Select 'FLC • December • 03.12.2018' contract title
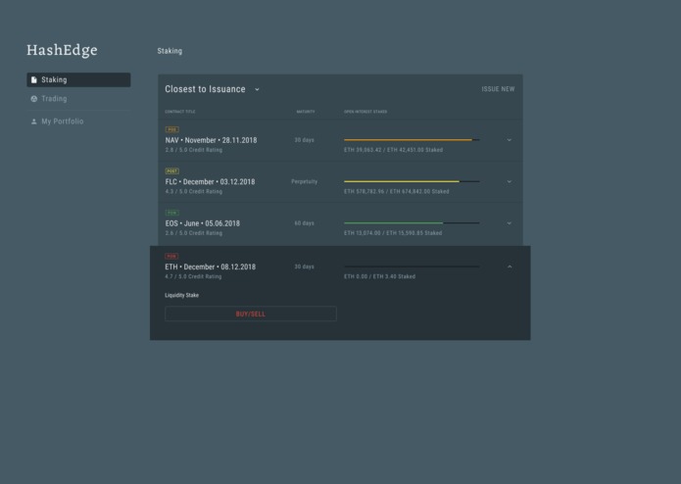The width and height of the screenshot is (681, 484). [x=211, y=182]
